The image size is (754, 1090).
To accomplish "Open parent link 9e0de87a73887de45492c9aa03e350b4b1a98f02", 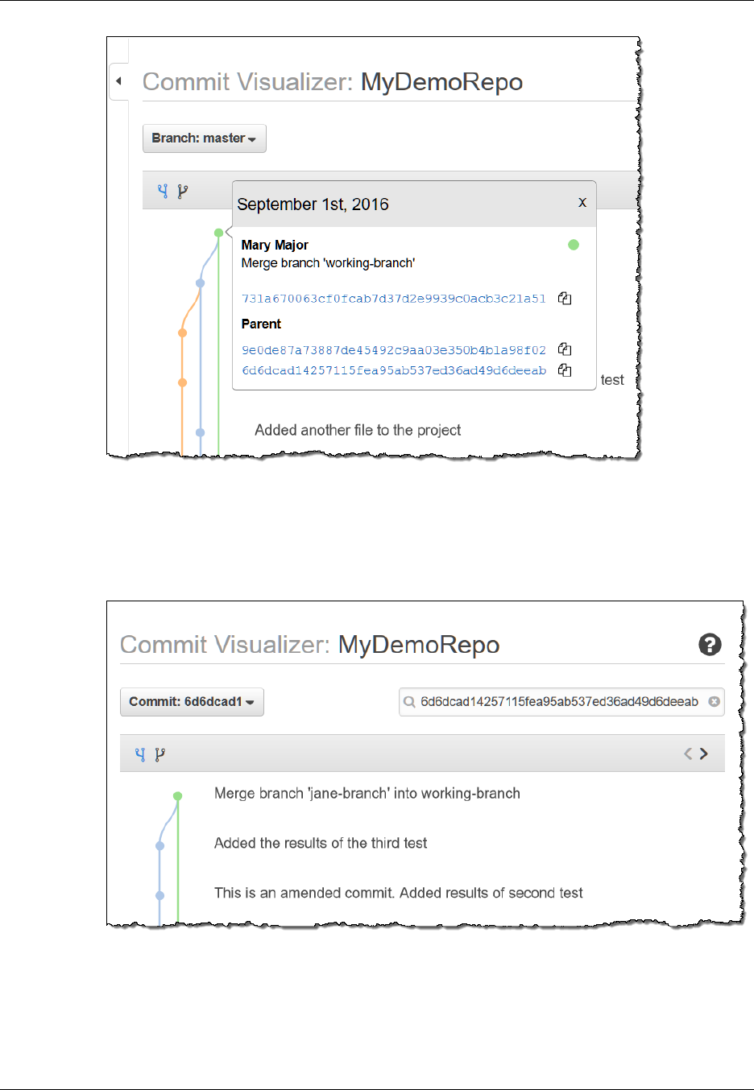I will tap(394, 350).
